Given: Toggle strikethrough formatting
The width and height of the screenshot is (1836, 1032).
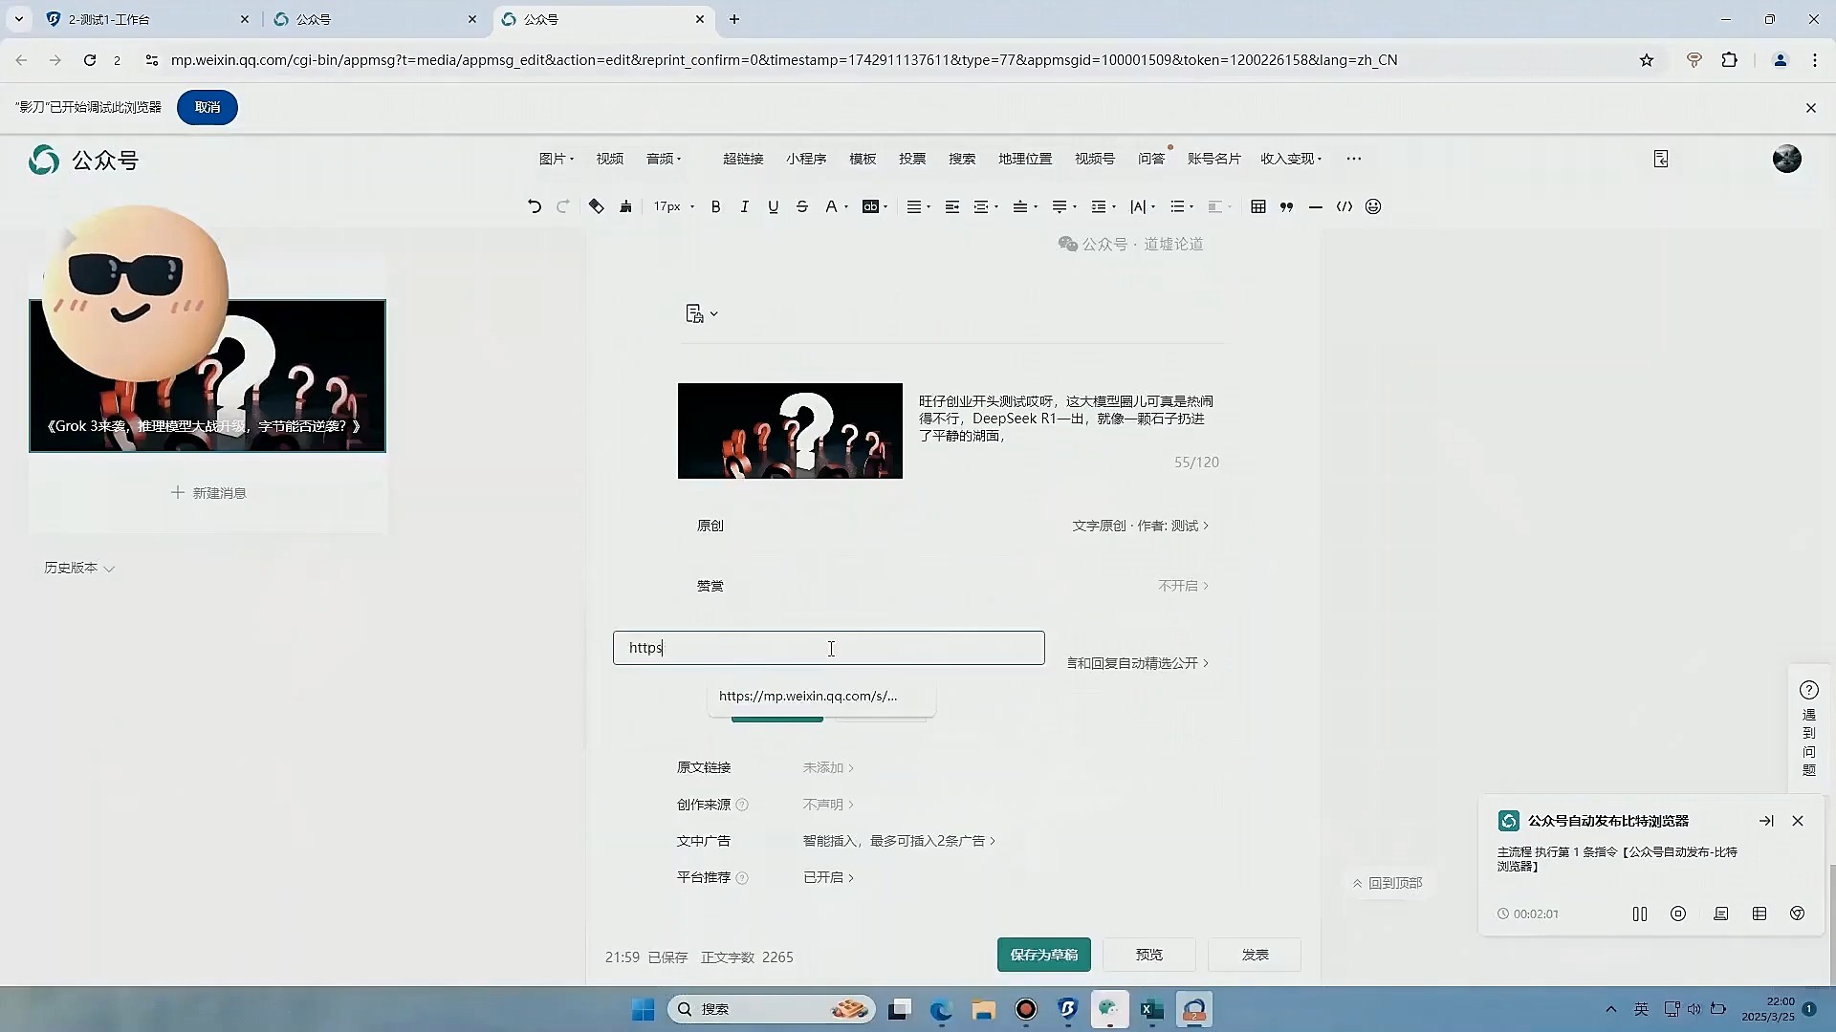Looking at the screenshot, I should [x=802, y=206].
